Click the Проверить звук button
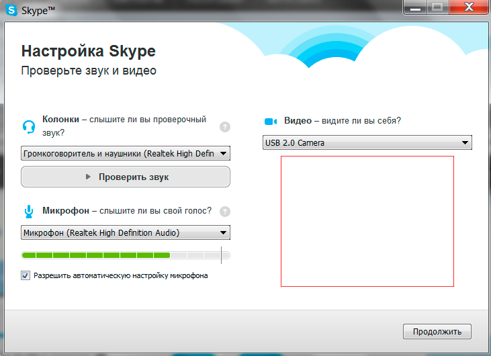The width and height of the screenshot is (491, 356). [126, 177]
